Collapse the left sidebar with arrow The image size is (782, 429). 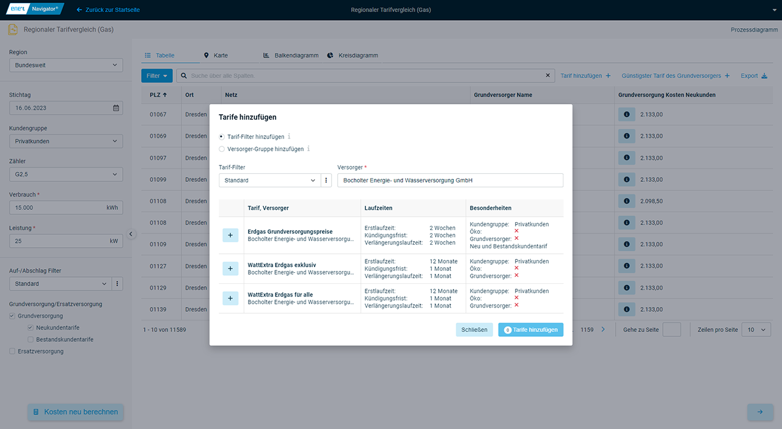131,234
